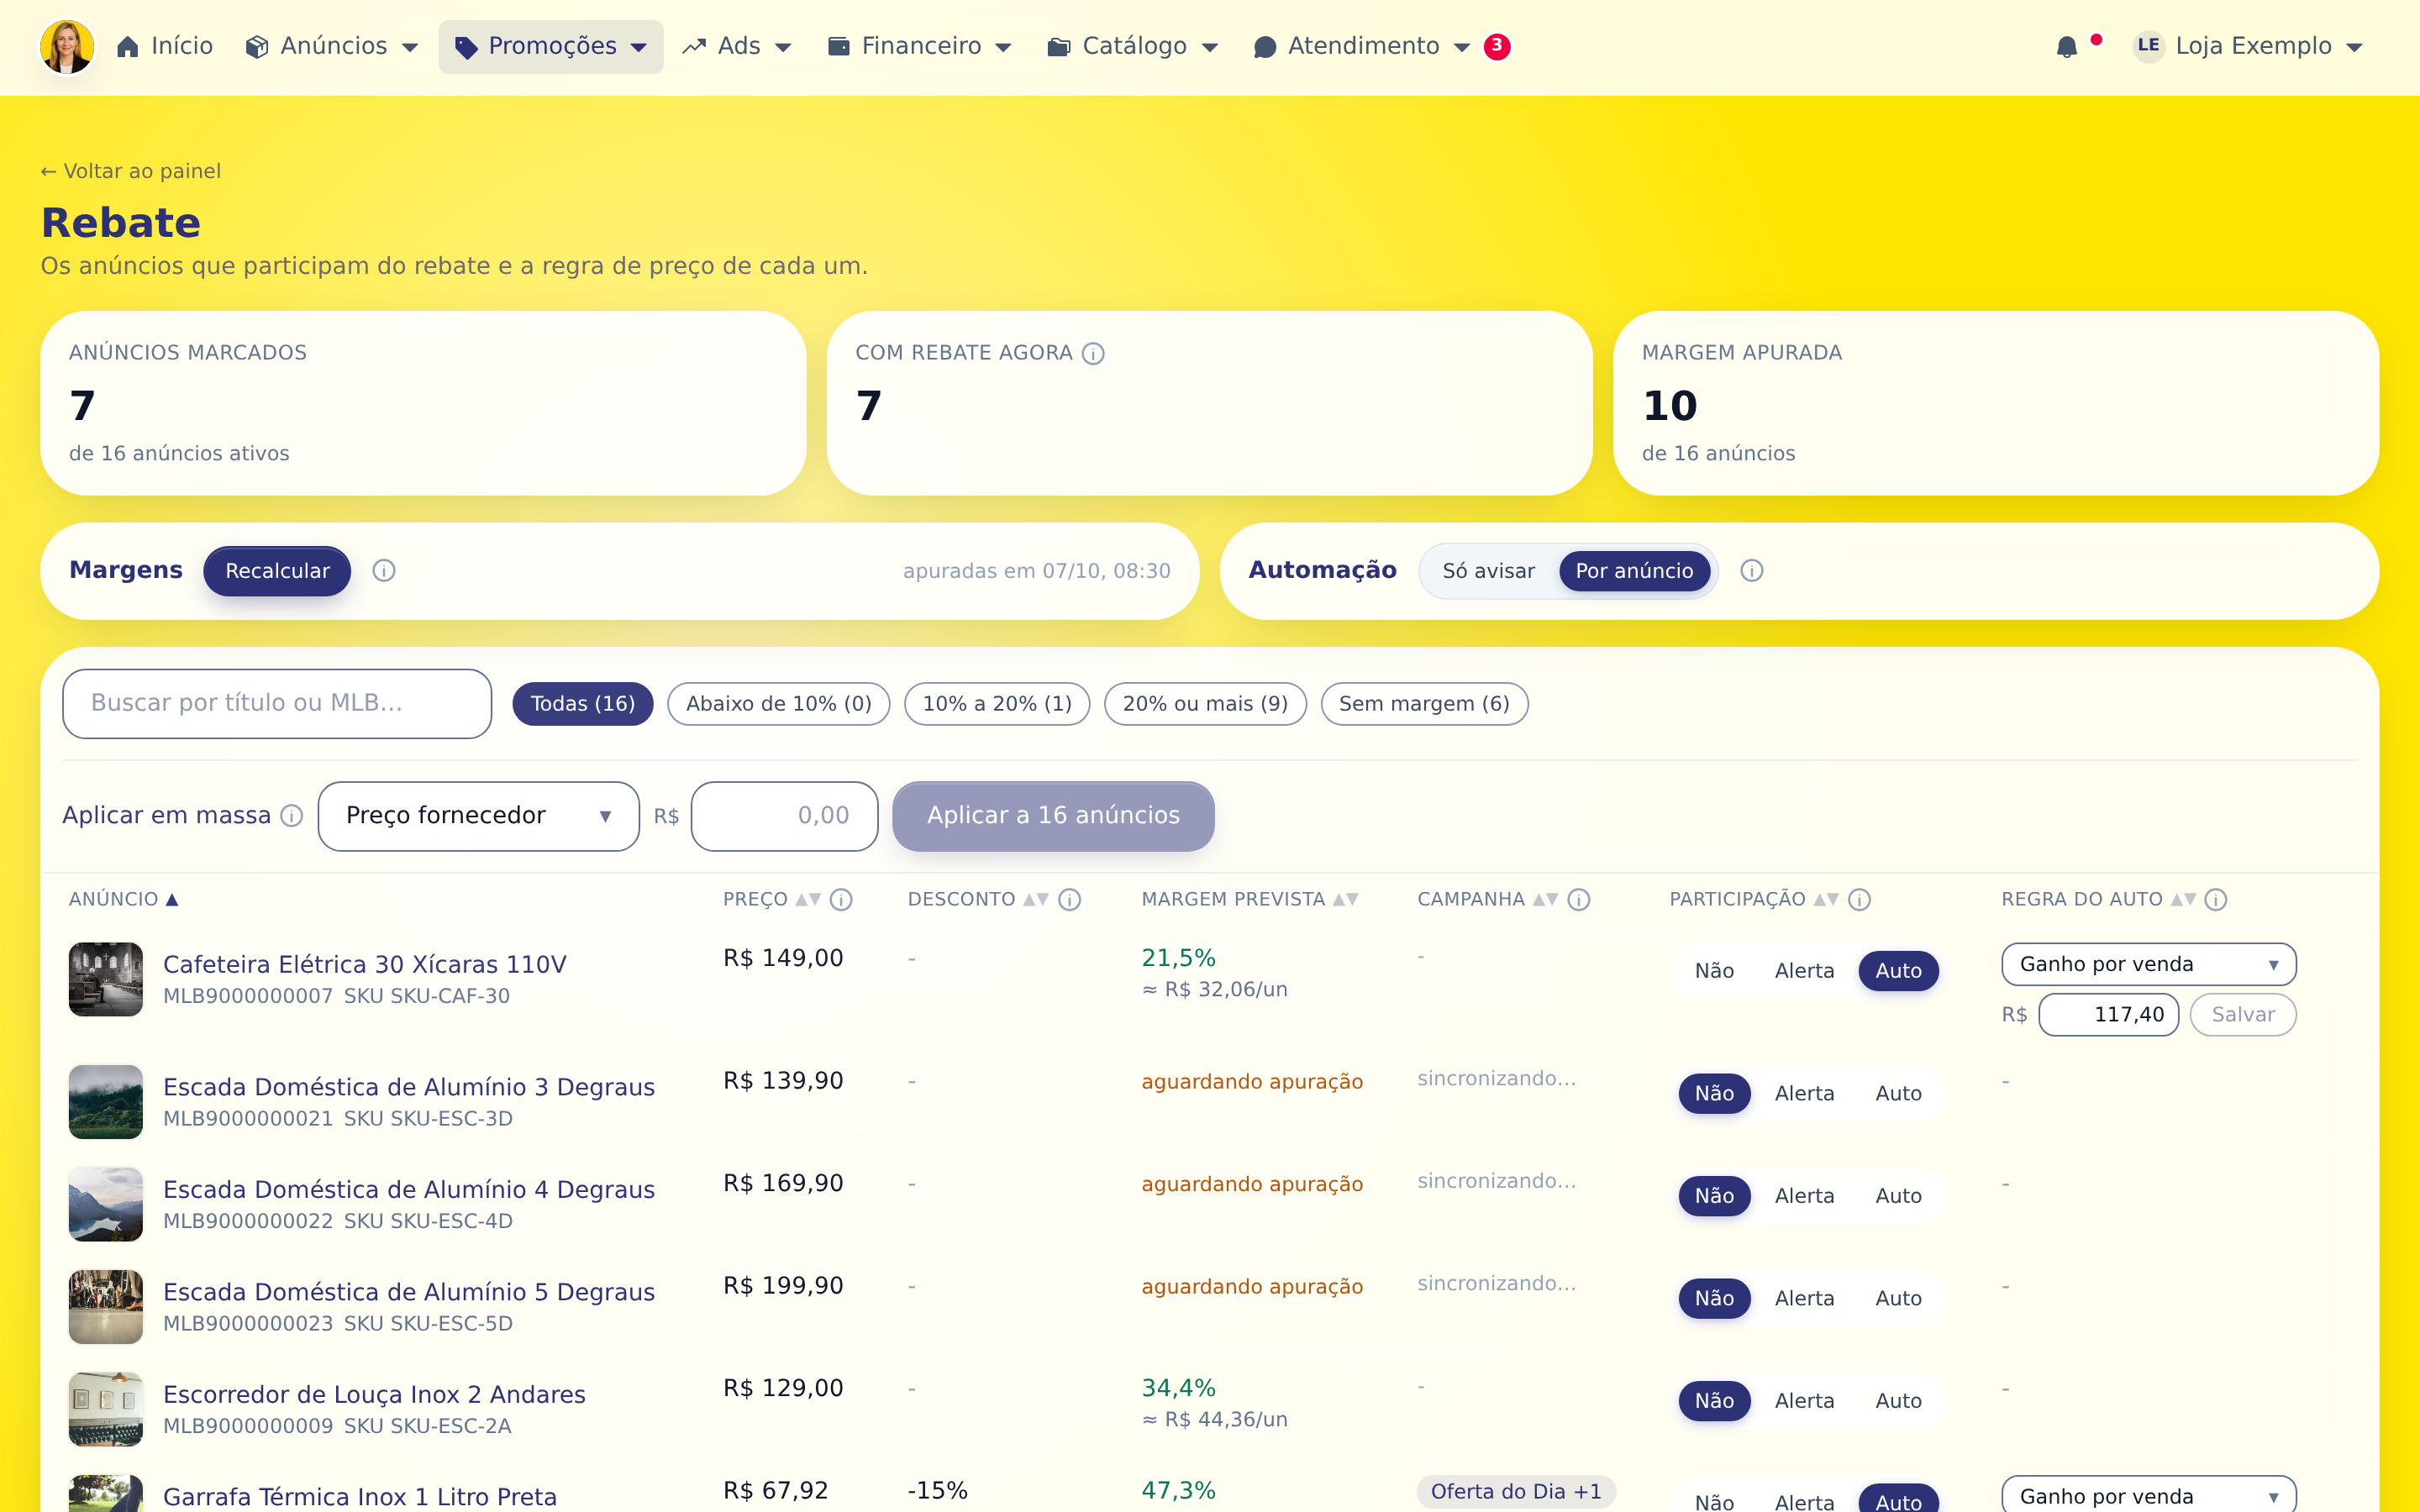Expand the Loja Exemplo account menu
The height and width of the screenshot is (1512, 2420).
(x=2248, y=46)
